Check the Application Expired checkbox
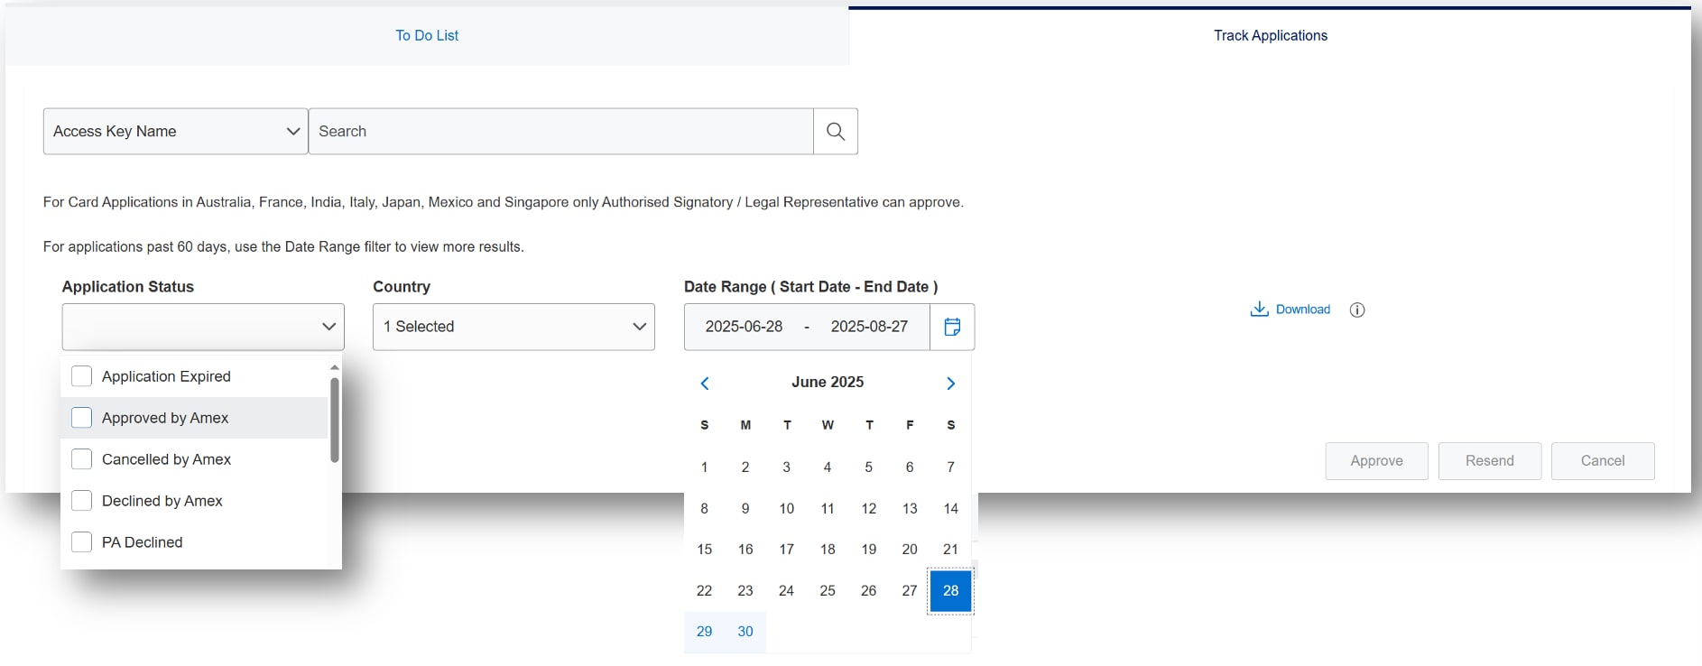 click(81, 376)
